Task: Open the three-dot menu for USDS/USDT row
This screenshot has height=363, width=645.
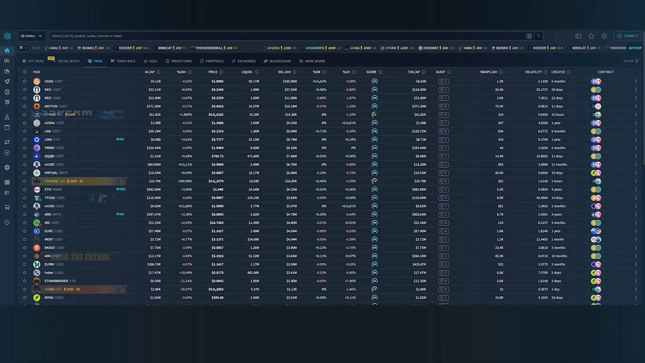Action: click(x=636, y=81)
